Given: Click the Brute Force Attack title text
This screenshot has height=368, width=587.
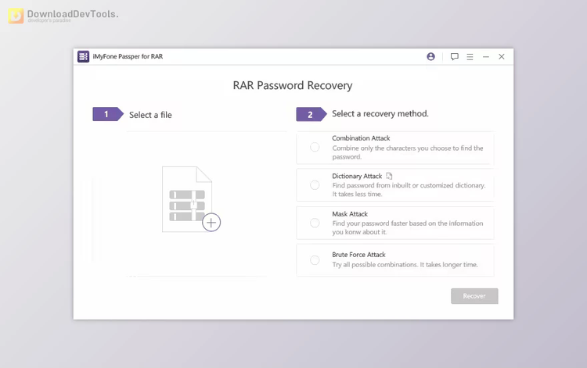Looking at the screenshot, I should click(x=358, y=255).
